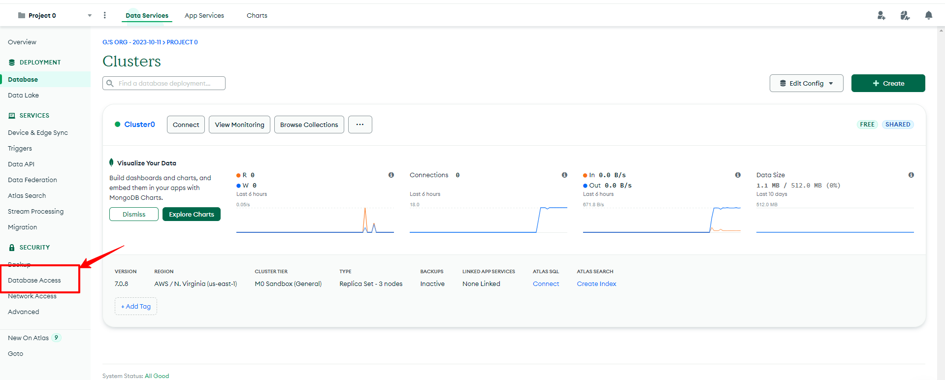Dismiss the Visualize Your Data prompt
This screenshot has width=945, height=380.
[134, 214]
